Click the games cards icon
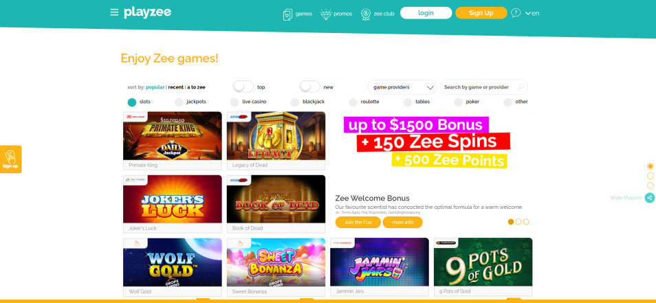 click(287, 14)
